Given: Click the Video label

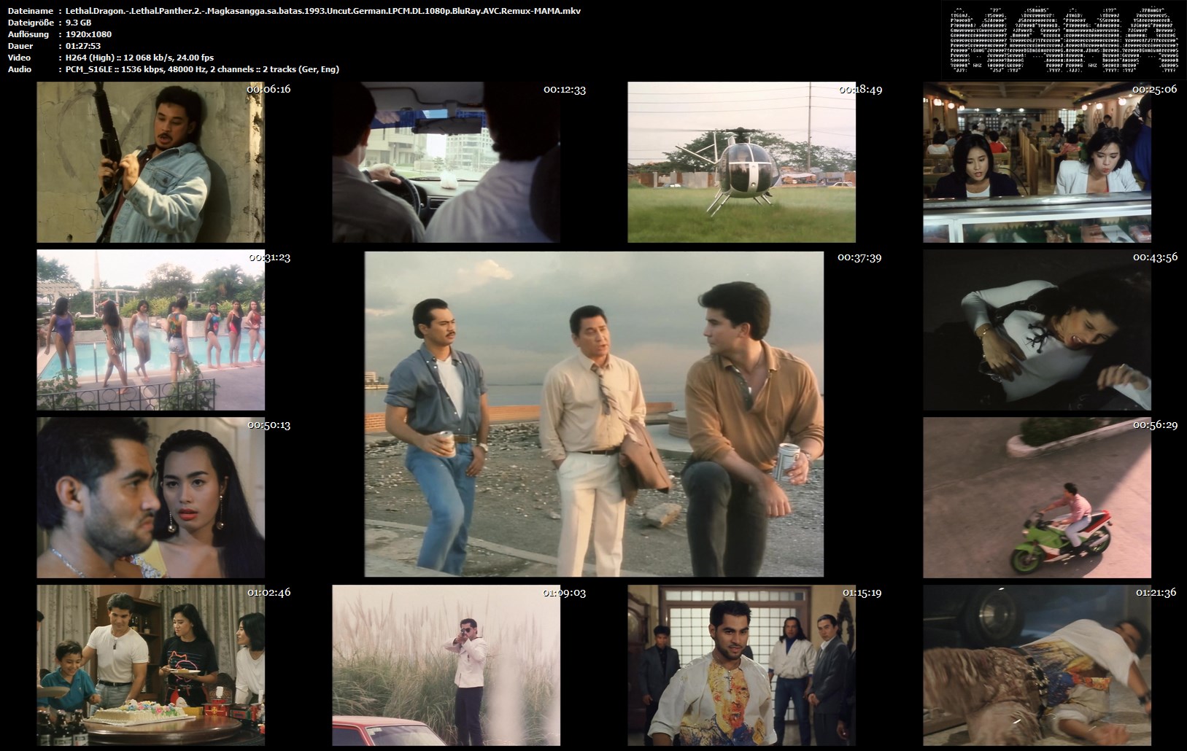Looking at the screenshot, I should pyautogui.click(x=20, y=58).
